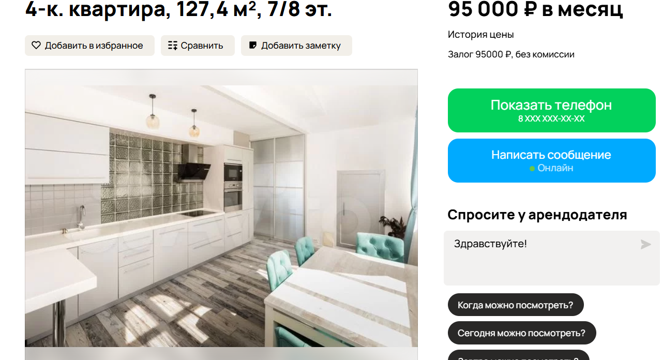Viewport: 662px width, 360px height.
Task: Click the Залог 95000 ₽ deposit text
Action: pos(479,54)
